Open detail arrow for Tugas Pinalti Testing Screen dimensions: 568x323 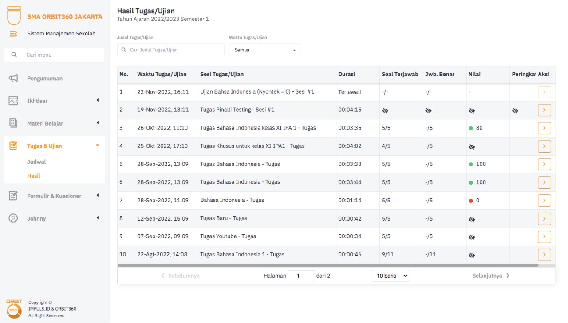(x=544, y=110)
